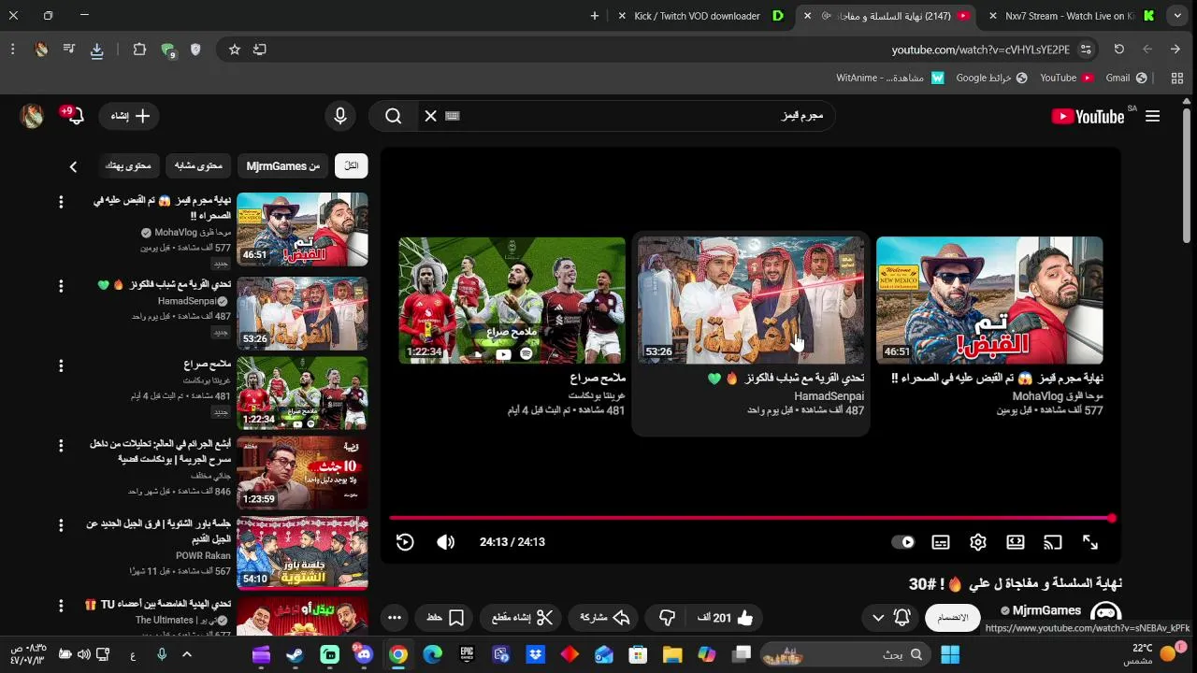Click the Windows Start button
This screenshot has width=1197, height=673.
coord(950,655)
